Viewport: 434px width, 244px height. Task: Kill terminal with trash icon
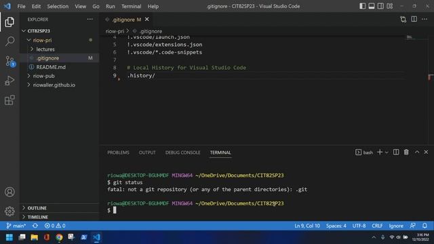coord(406,152)
